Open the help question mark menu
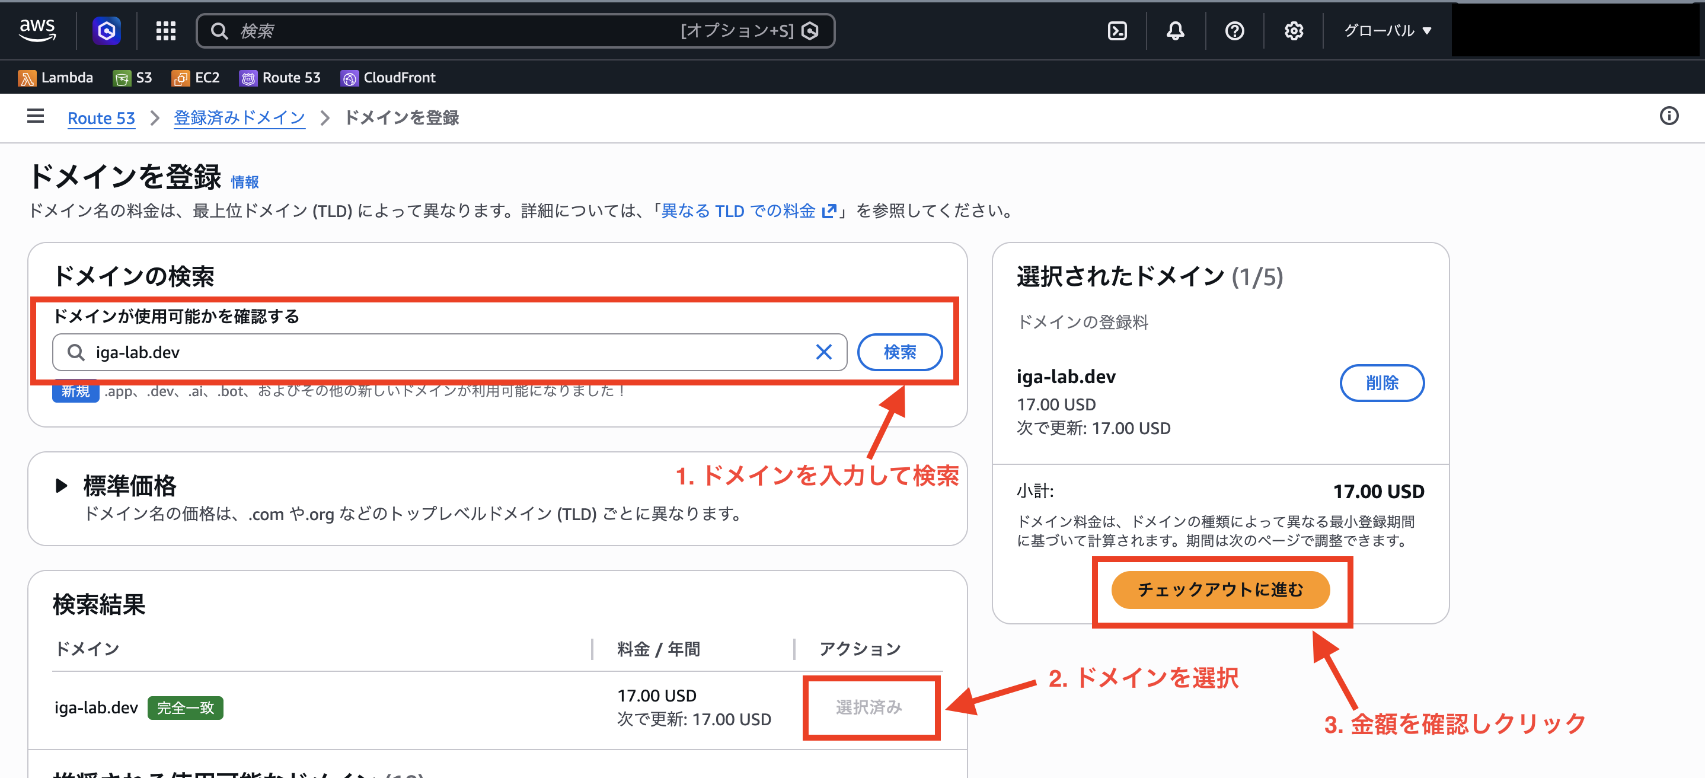 (1234, 30)
